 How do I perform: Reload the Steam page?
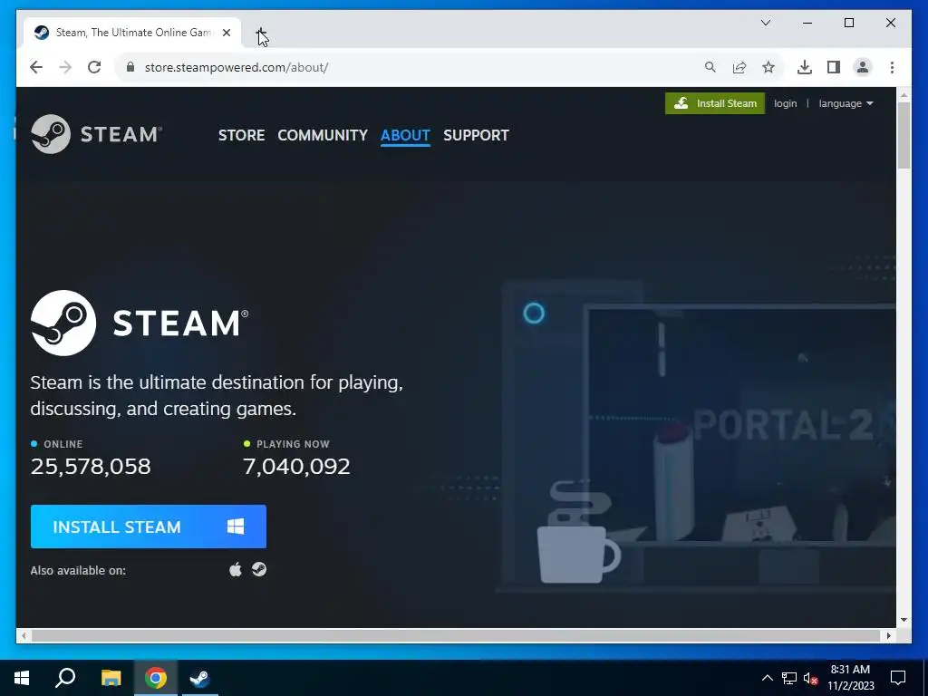[x=94, y=67]
